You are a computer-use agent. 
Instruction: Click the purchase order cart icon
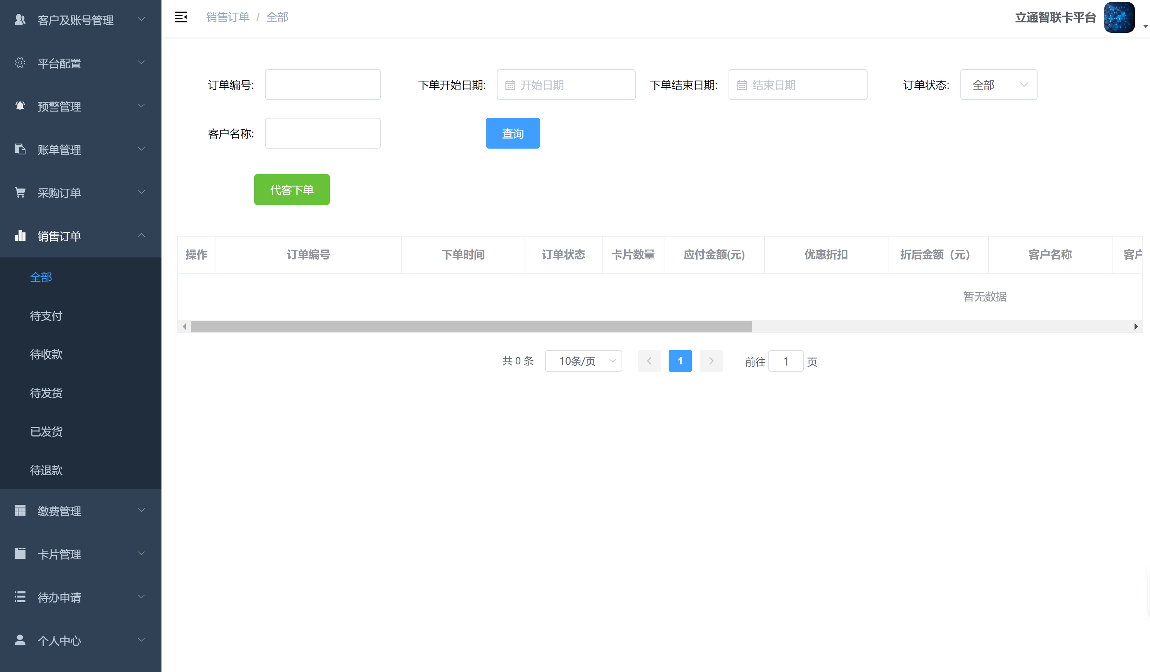pyautogui.click(x=20, y=192)
